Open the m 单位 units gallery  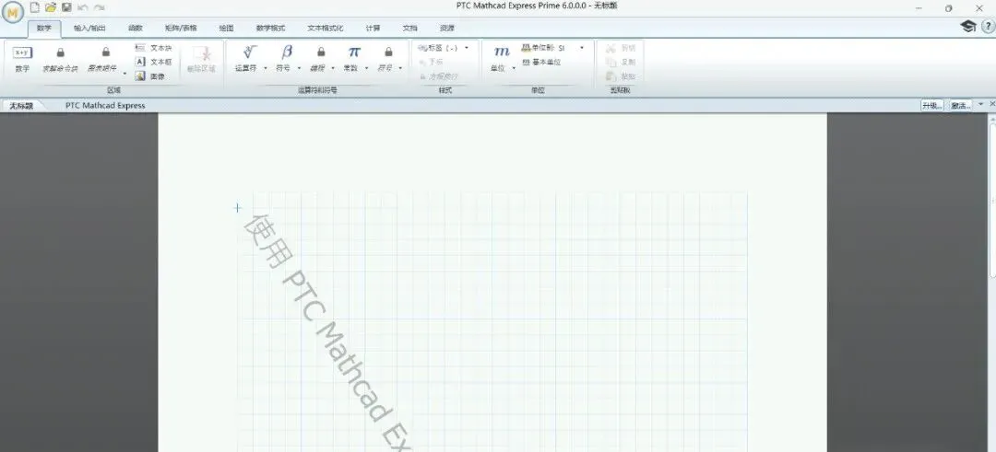pos(502,58)
